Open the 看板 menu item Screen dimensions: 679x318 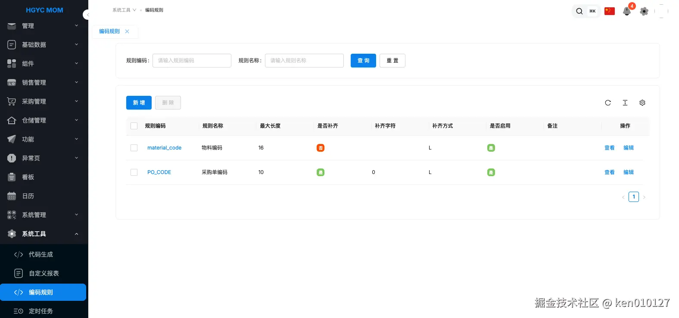tap(43, 177)
